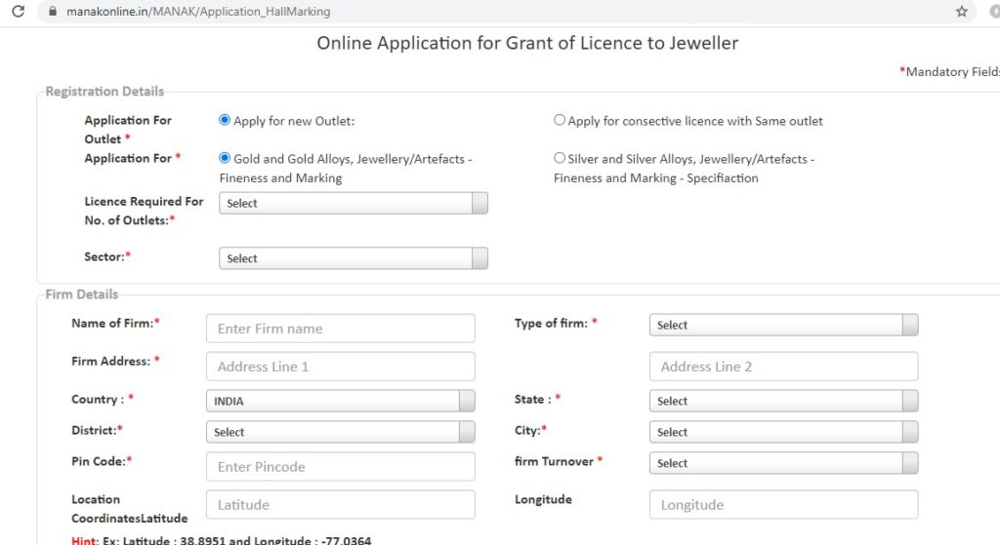Open Licence Required For No. of Outlets dropdown
Image resolution: width=1000 pixels, height=545 pixels.
354,203
